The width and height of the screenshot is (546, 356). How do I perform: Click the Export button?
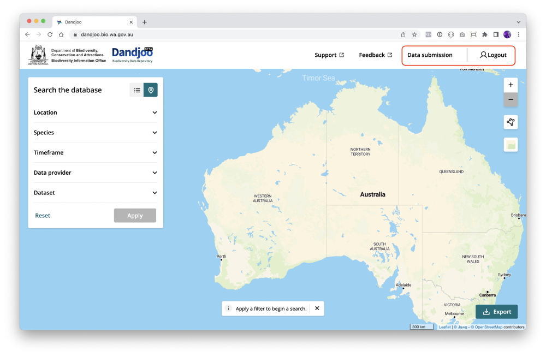pyautogui.click(x=496, y=312)
